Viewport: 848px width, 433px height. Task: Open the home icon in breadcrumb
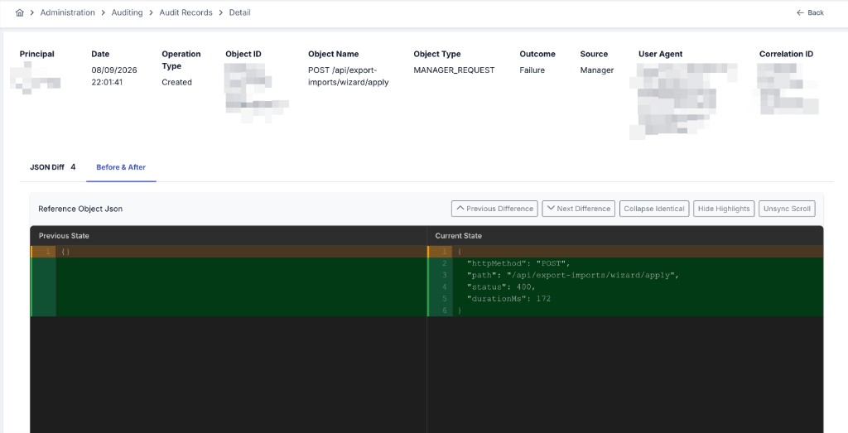(x=20, y=12)
